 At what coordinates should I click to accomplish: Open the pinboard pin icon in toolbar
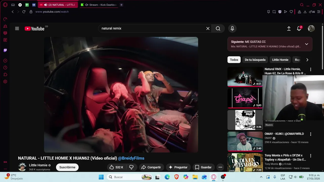pos(269,12)
